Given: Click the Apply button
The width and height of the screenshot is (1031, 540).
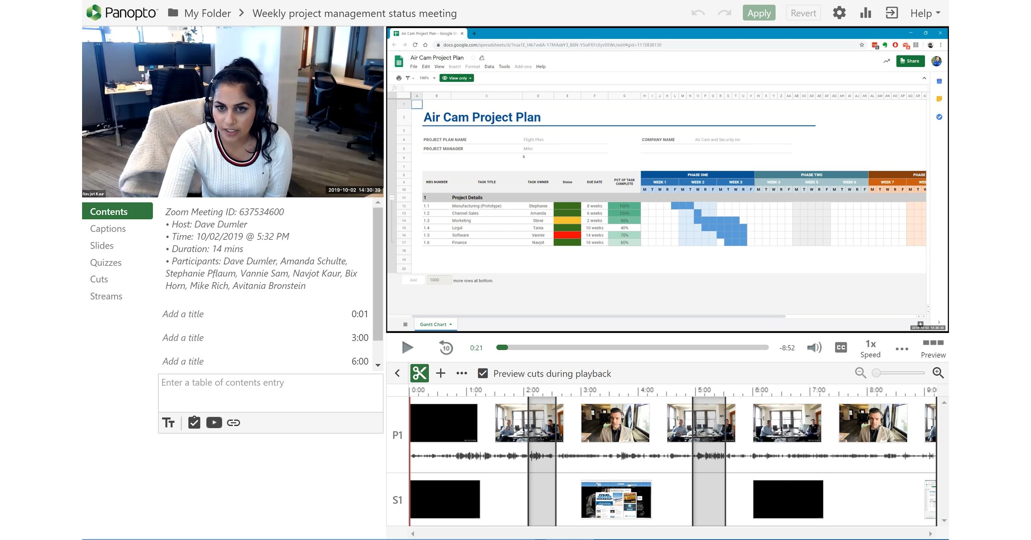Looking at the screenshot, I should 759,13.
